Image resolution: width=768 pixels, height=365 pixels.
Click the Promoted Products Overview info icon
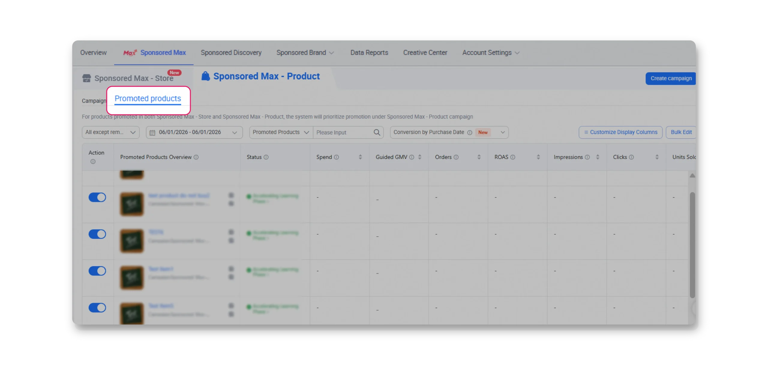pos(196,157)
